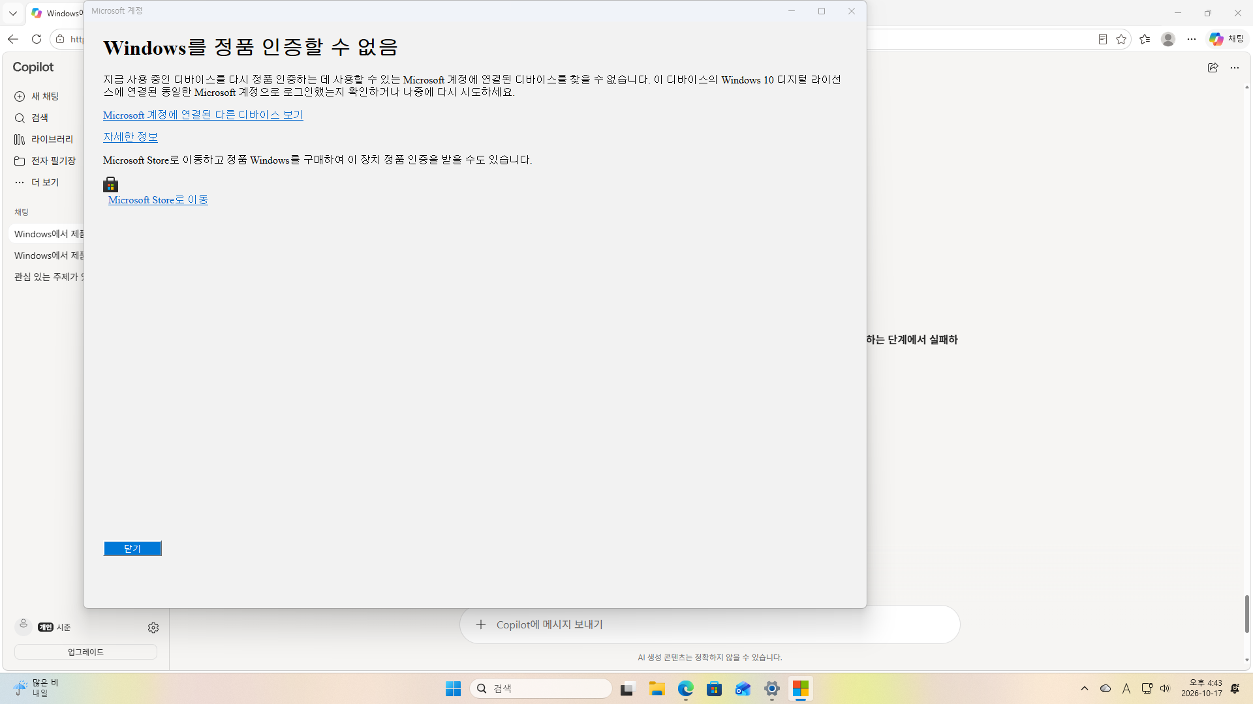Click the plus attach icon in message box
1253x704 pixels.
coord(481,624)
